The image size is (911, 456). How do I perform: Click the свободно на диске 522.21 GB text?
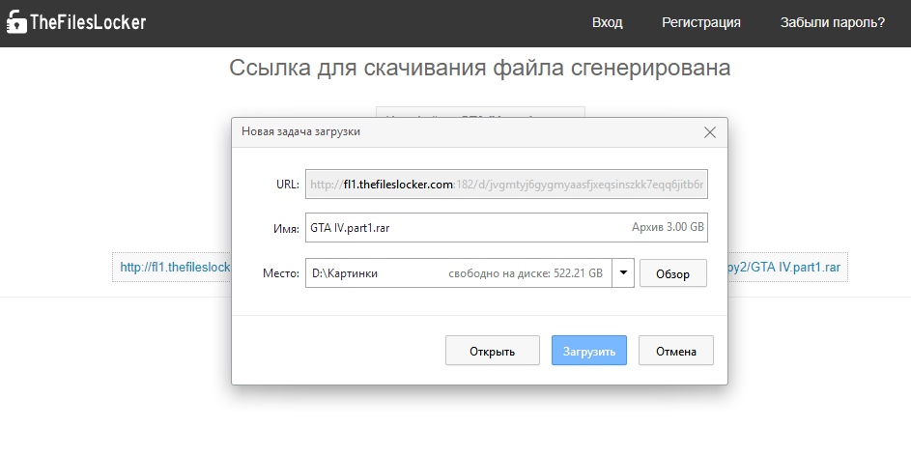[526, 273]
